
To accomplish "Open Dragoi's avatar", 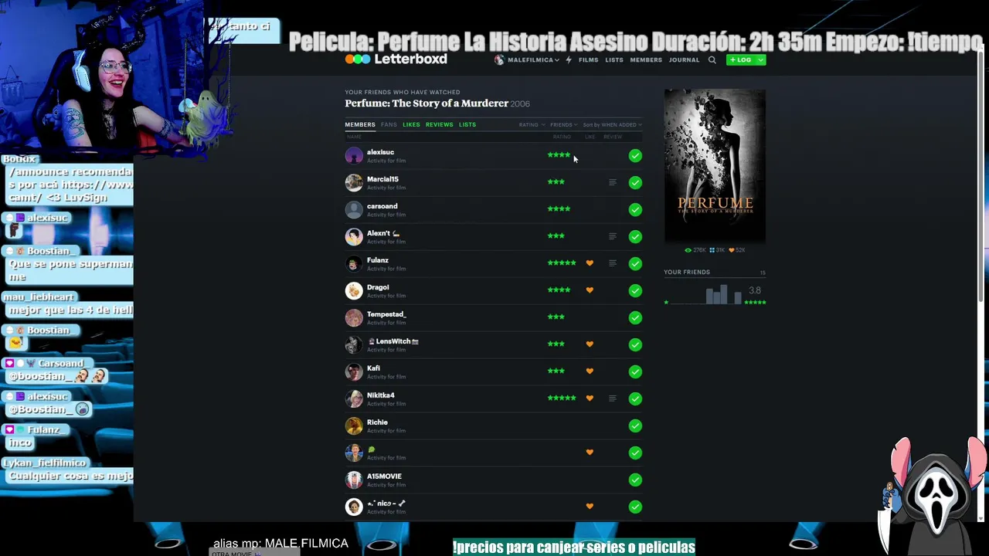I will pyautogui.click(x=354, y=290).
